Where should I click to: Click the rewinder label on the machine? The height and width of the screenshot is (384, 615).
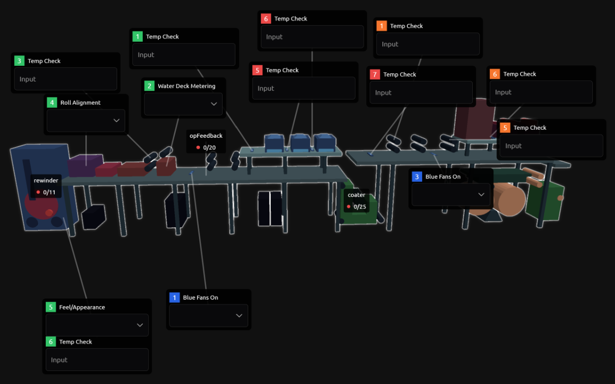click(x=46, y=180)
